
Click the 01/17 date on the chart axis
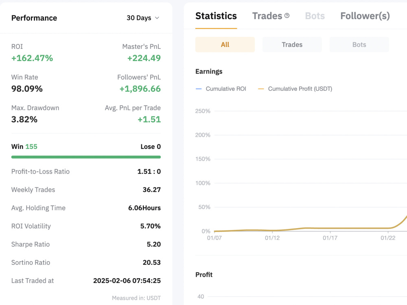click(x=330, y=238)
